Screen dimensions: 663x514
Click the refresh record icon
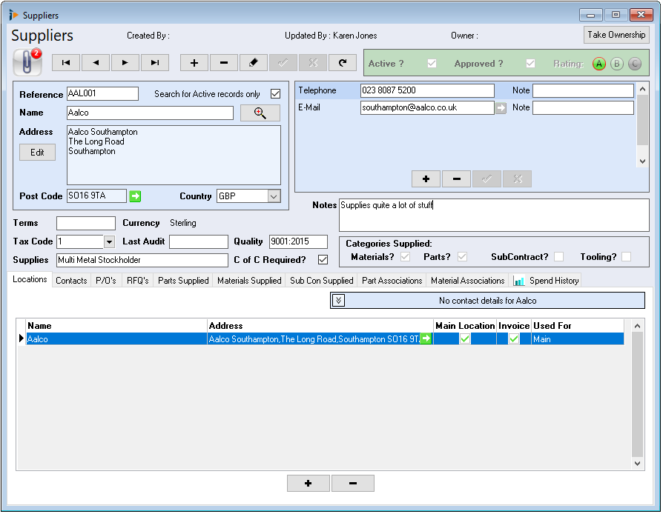coord(342,63)
